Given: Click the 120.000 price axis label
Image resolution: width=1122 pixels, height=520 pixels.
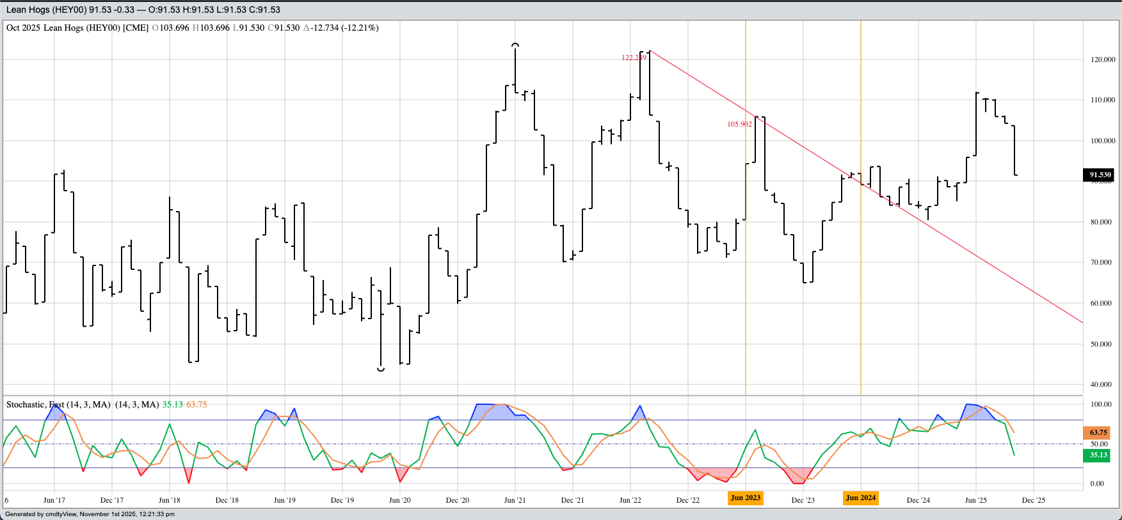Looking at the screenshot, I should tap(1102, 59).
